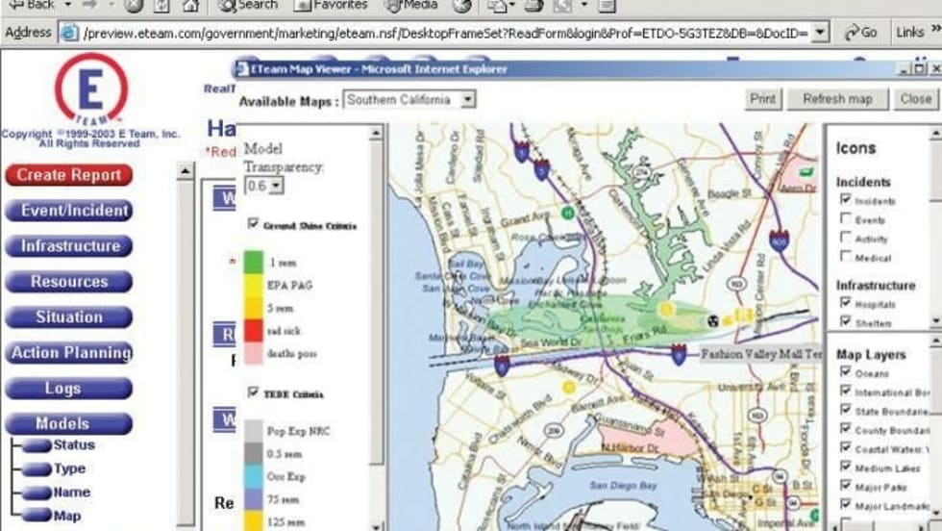This screenshot has width=942, height=531.
Task: Toggle the Ground Shine Criteria checkbox
Action: click(253, 224)
